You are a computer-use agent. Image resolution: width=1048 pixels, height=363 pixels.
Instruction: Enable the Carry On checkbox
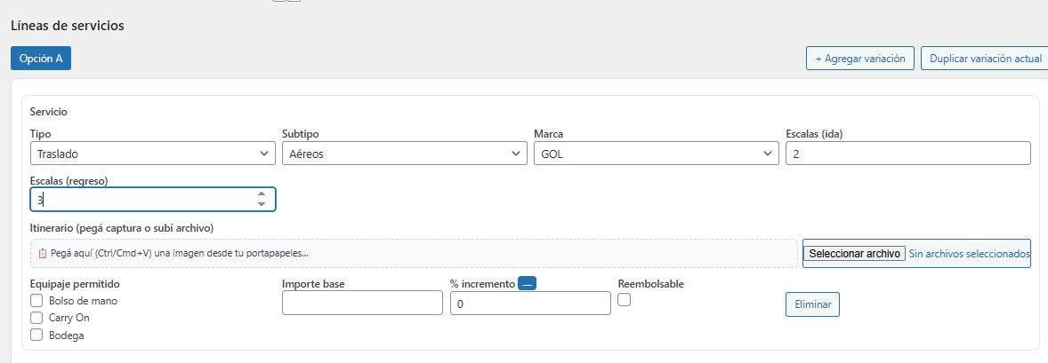point(36,318)
